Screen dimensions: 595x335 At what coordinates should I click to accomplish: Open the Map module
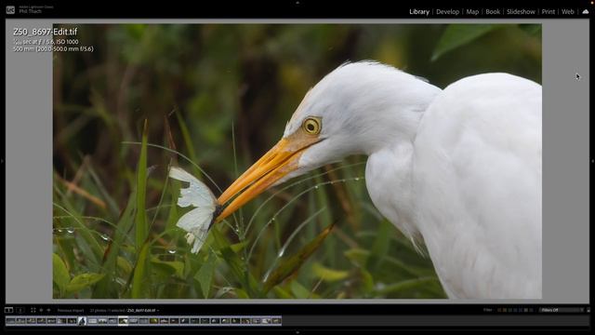click(472, 12)
